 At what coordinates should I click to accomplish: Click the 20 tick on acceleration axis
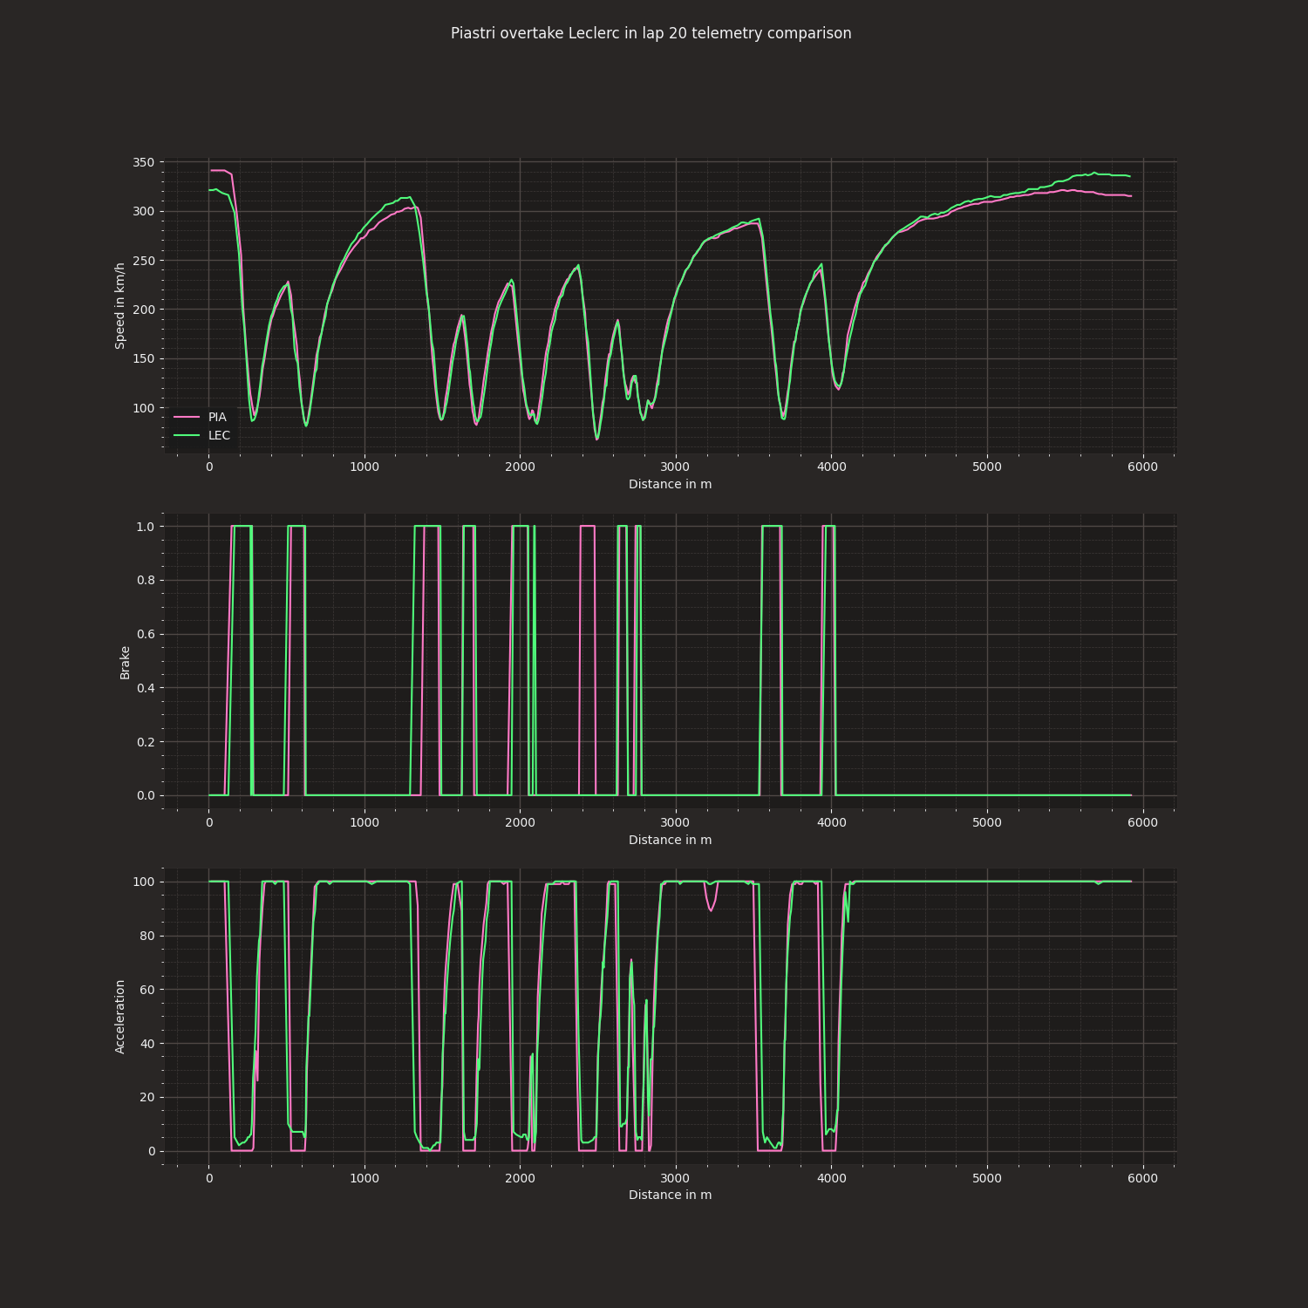[147, 1097]
